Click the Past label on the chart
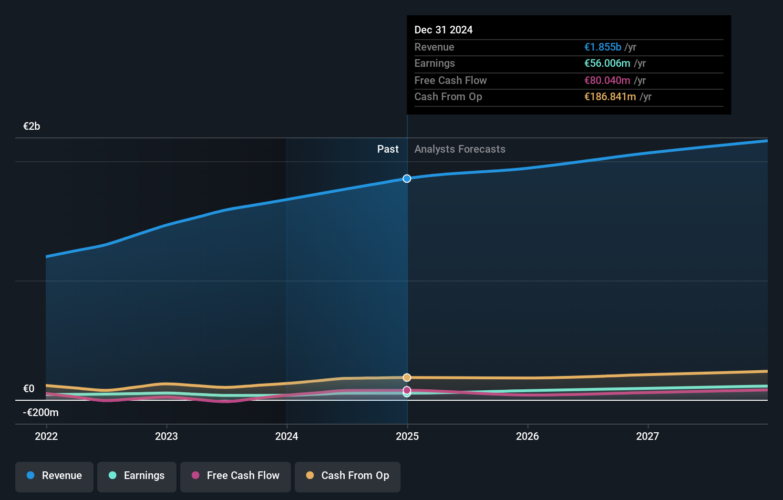This screenshot has width=783, height=500. pyautogui.click(x=388, y=149)
